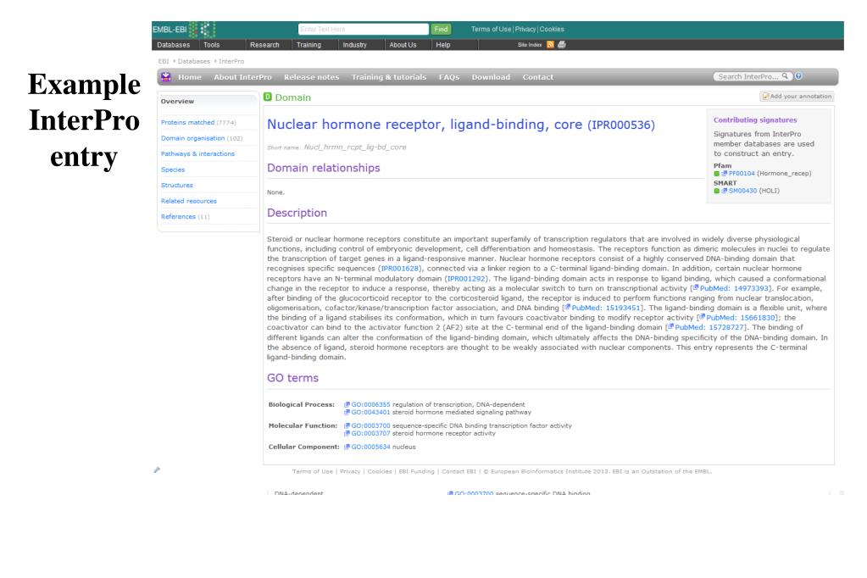Open the Industry menu

tap(354, 45)
